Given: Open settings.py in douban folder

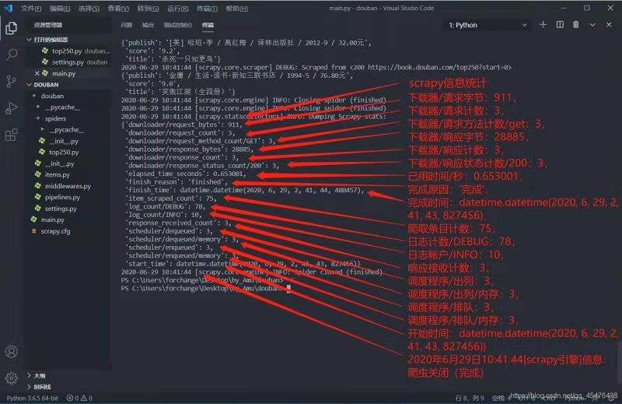Looking at the screenshot, I should [55, 209].
